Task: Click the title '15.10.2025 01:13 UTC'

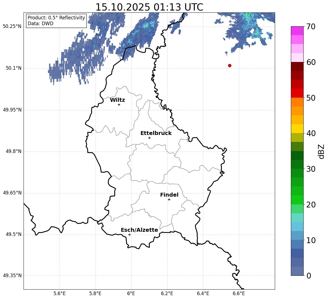Action: [x=149, y=7]
